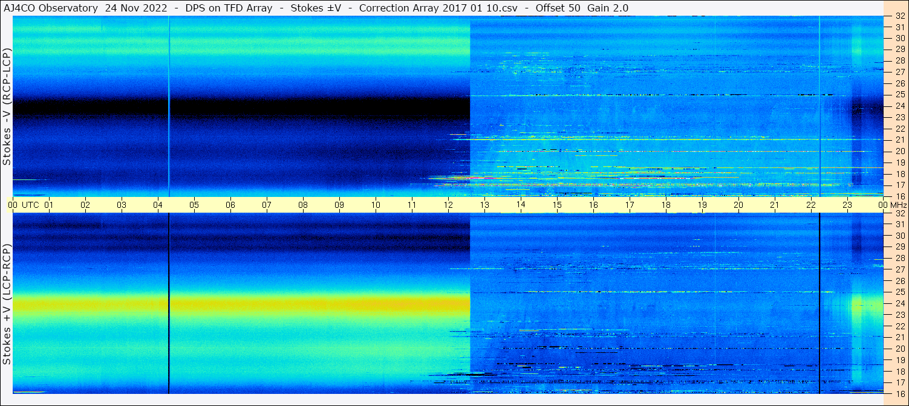Select "29" MHz label in lower Stokes +V panel
Image resolution: width=909 pixels, height=406 pixels.
click(x=900, y=247)
